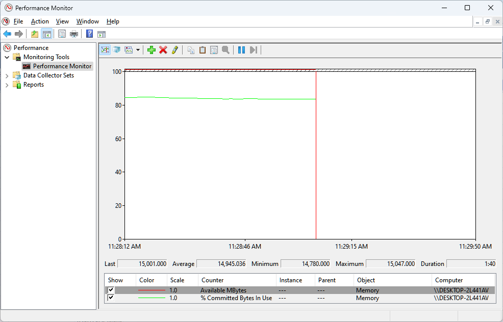Click the Paste Counter List clipboard icon
This screenshot has width=503, height=322.
point(203,50)
